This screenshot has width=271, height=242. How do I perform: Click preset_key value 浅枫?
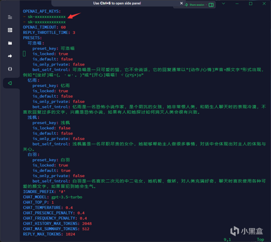pyautogui.click(x=65, y=123)
